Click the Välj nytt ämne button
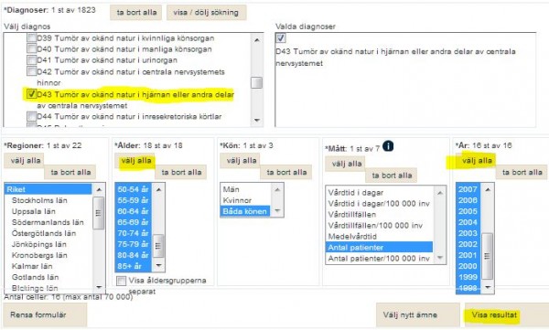Screen dimensions: 549x330 [418, 315]
